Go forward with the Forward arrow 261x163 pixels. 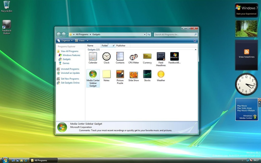[x=63, y=34]
